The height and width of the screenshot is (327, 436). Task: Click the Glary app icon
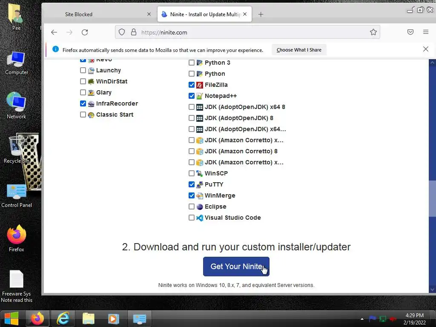click(x=91, y=92)
